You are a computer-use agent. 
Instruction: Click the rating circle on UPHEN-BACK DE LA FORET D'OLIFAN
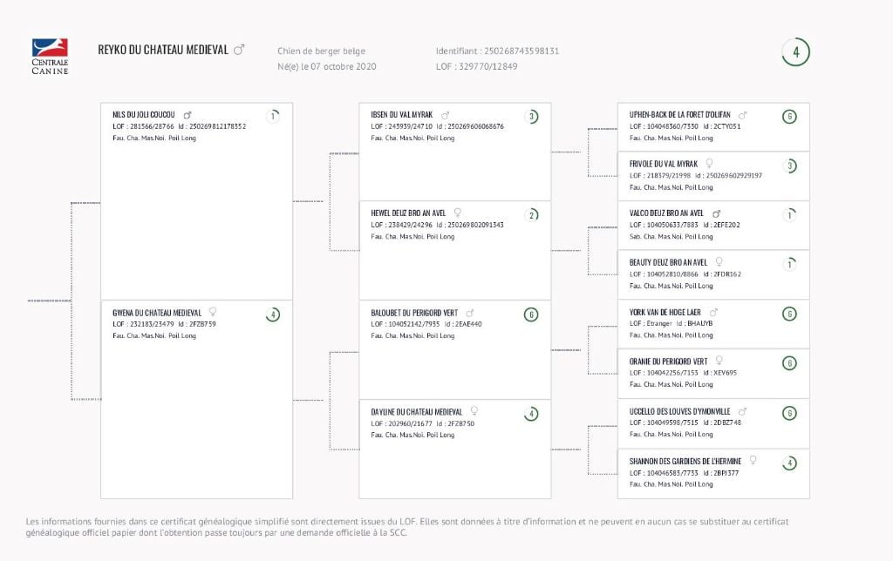(x=789, y=117)
